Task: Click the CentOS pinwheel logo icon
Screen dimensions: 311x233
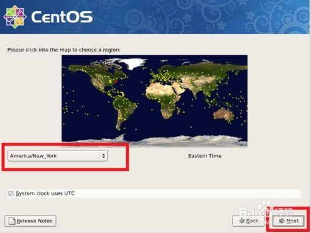Action: (x=15, y=17)
